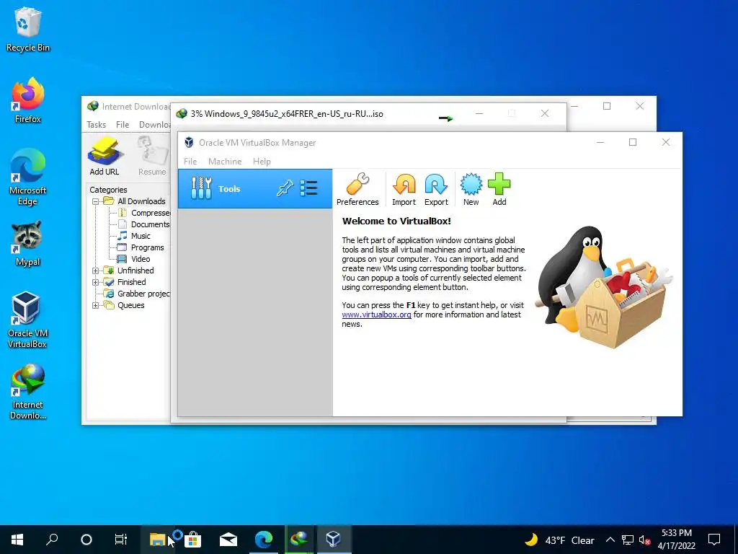Select the Oracle VM VirtualBox desktop shortcut
Screen dimensions: 738x554
click(x=28, y=320)
